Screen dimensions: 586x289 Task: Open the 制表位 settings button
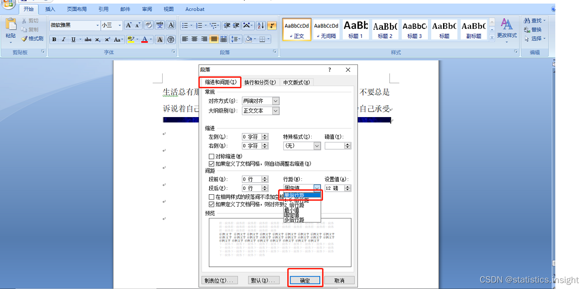click(219, 280)
